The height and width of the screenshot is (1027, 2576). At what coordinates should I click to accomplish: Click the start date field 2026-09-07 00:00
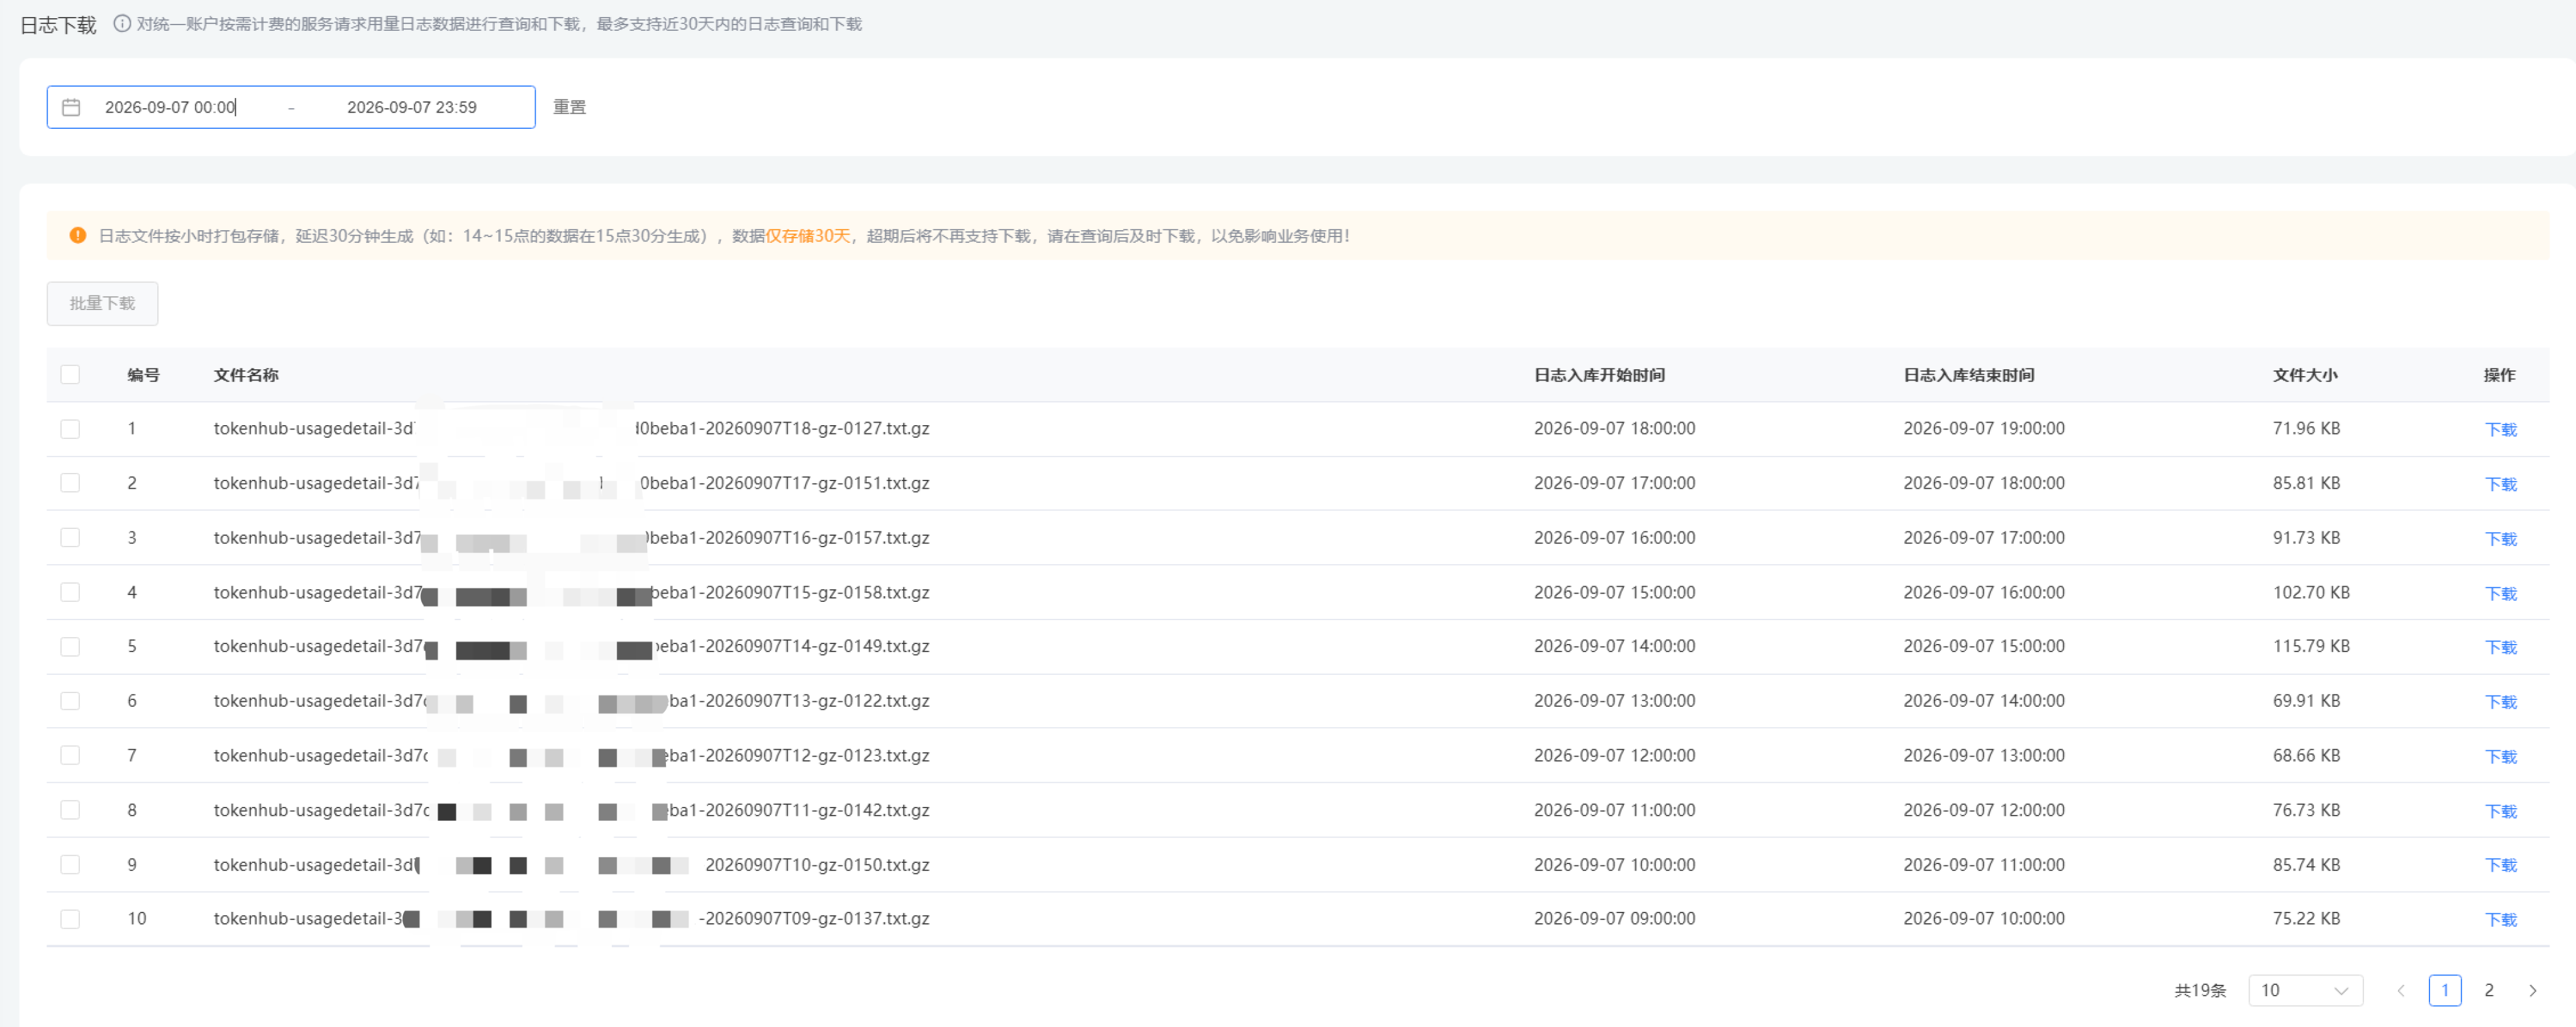[171, 107]
